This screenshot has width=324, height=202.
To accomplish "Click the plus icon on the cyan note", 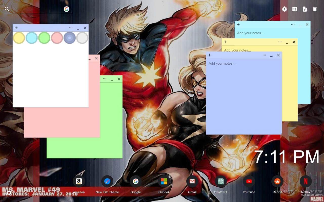I will [x=238, y=24].
